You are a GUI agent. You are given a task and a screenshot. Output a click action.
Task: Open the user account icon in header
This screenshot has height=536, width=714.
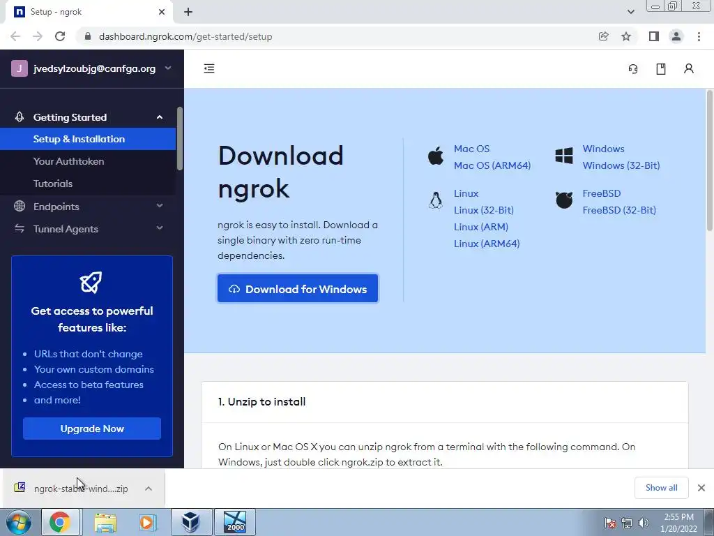pos(688,68)
